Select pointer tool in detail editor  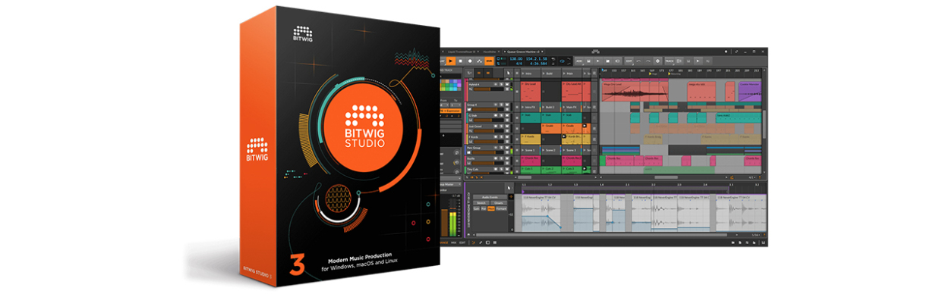tap(509, 188)
